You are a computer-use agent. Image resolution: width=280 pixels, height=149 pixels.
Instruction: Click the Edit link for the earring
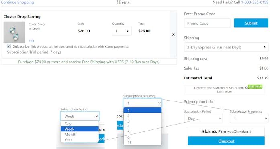(31, 41)
